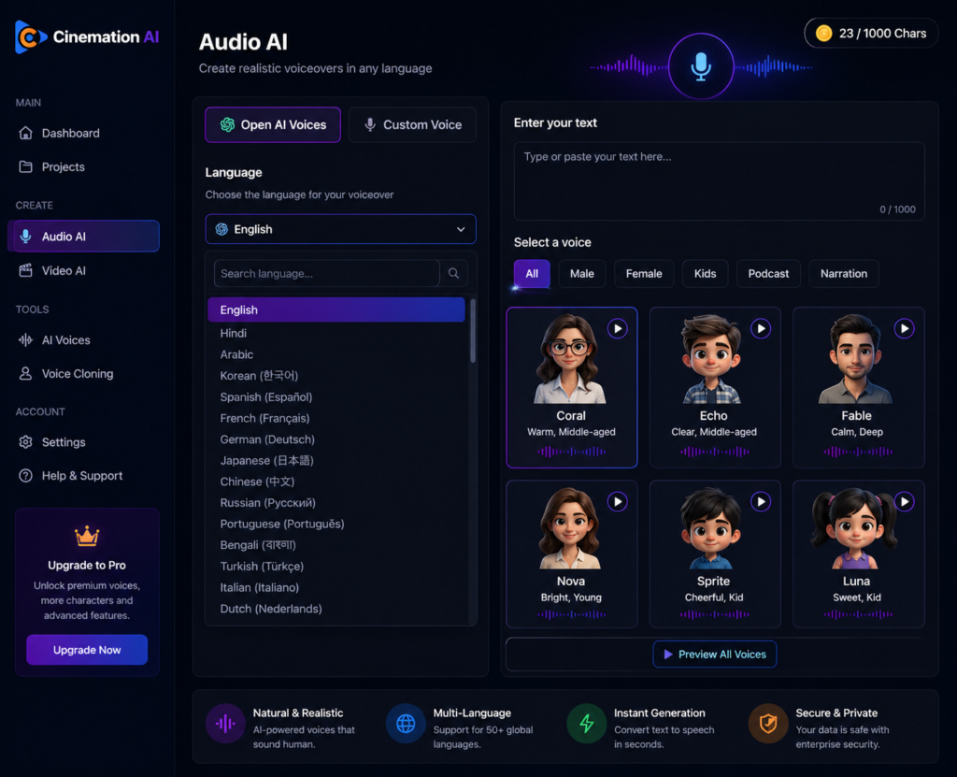The width and height of the screenshot is (957, 777).
Task: Select Dutch (Nederlands) from language list
Action: tap(336, 609)
